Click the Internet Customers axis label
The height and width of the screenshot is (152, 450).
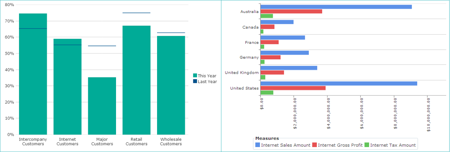67,142
